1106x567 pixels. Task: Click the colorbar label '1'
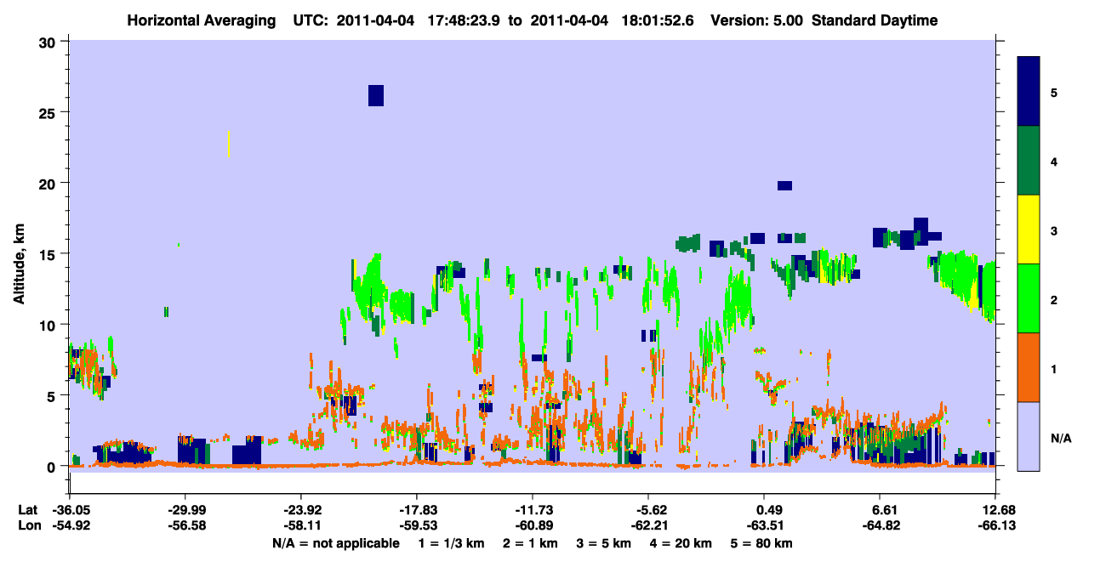pyautogui.click(x=1054, y=368)
